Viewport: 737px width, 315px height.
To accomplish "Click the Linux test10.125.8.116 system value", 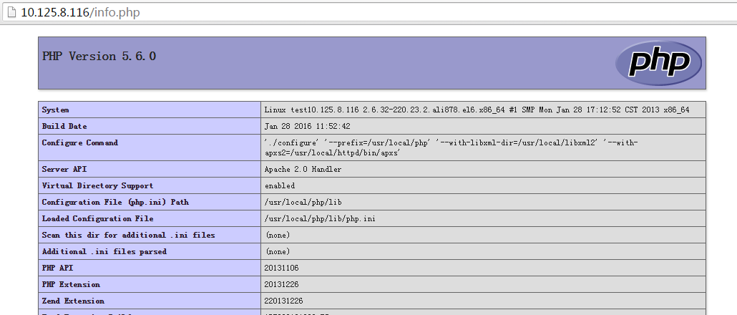I will click(x=477, y=110).
